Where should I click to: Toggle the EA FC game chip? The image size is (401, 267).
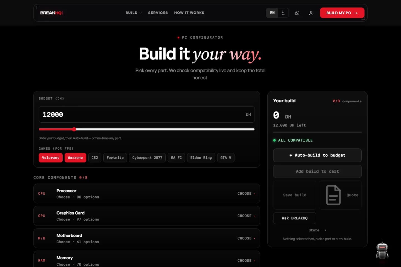[176, 158]
